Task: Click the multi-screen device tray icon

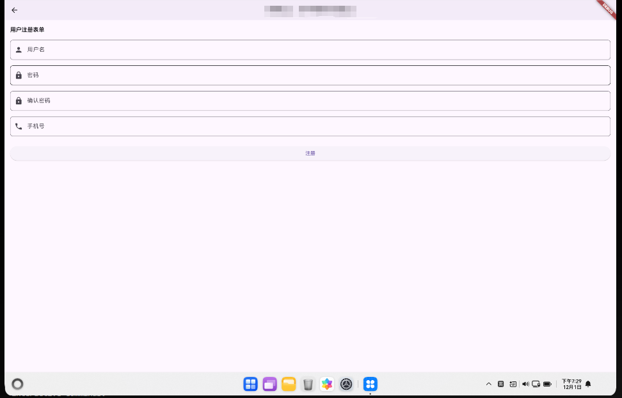Action: tap(536, 384)
